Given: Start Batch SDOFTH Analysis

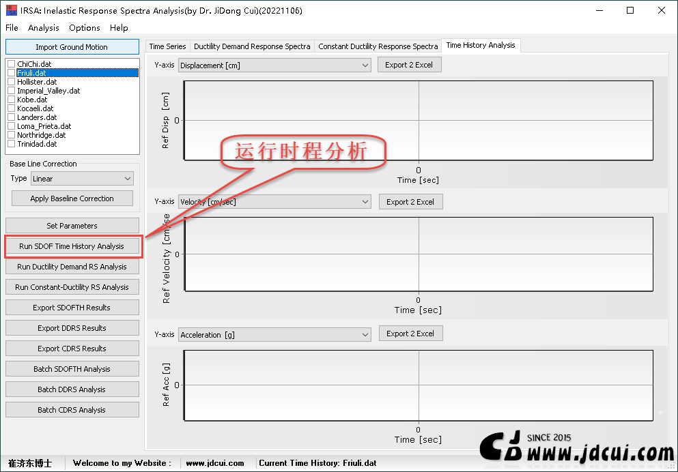Looking at the screenshot, I should [72, 369].
